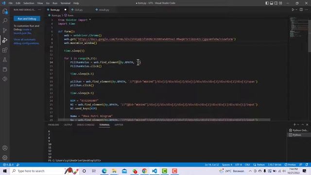Open the Go menu
The height and width of the screenshot is (175, 311).
click(x=48, y=3)
